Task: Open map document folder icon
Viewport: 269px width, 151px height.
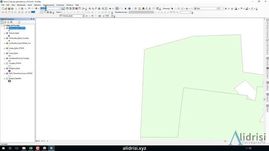Action: [6, 8]
